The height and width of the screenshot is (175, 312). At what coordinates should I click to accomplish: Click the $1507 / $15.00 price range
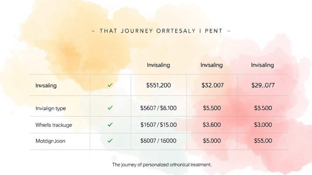[x=158, y=125]
